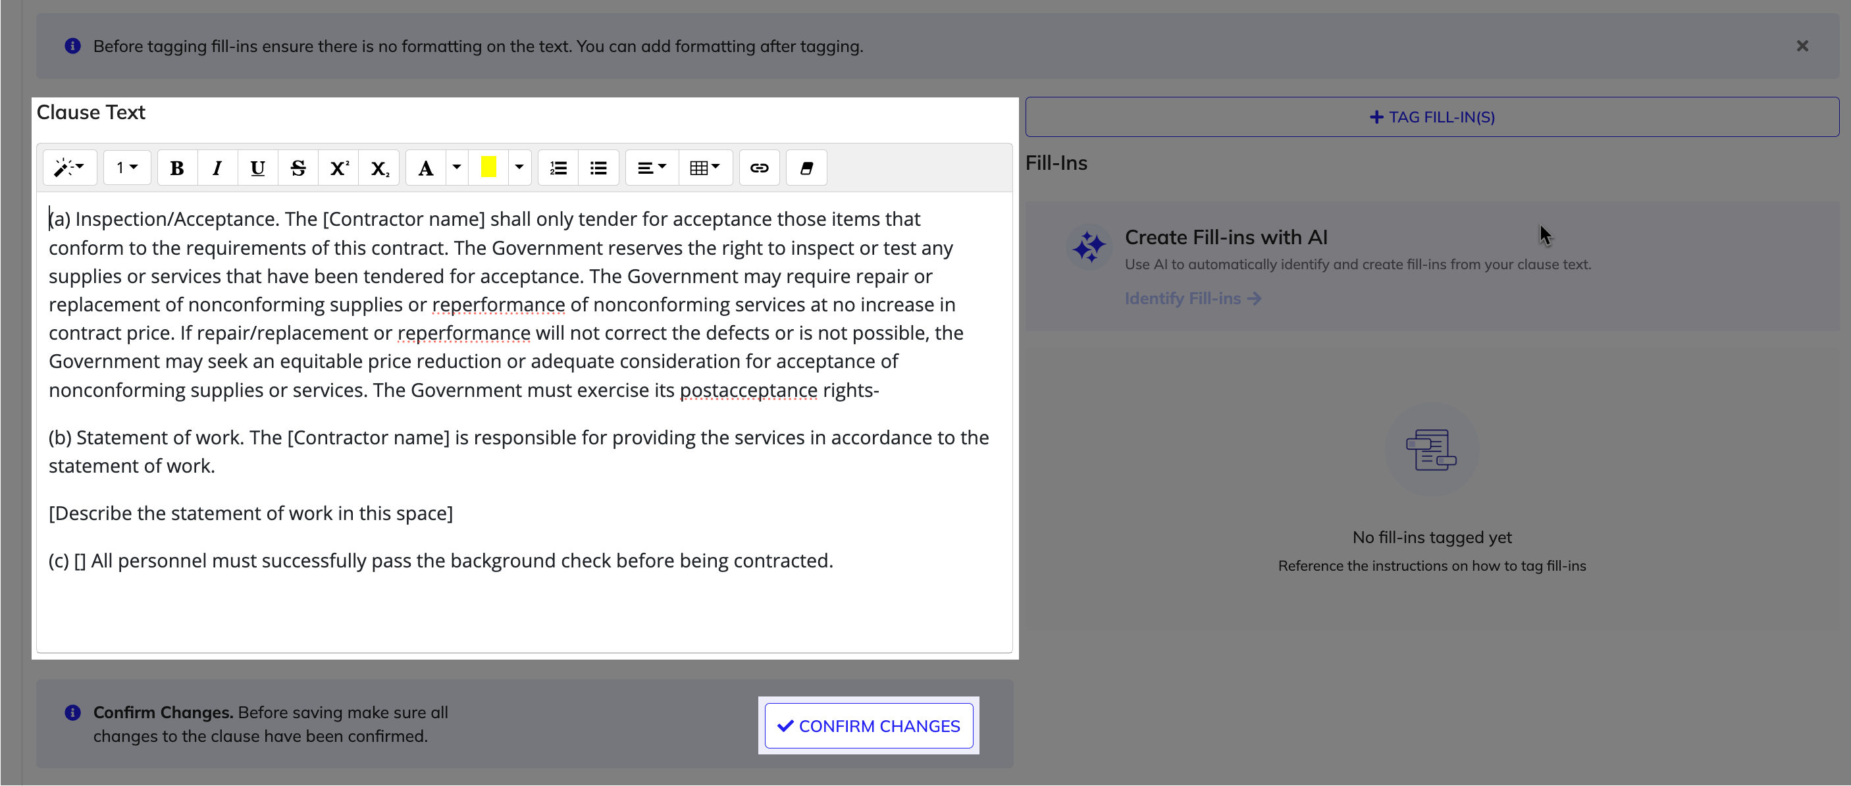Click "(b) Statement of work" paragraph start
The width and height of the screenshot is (1851, 786).
147,438
